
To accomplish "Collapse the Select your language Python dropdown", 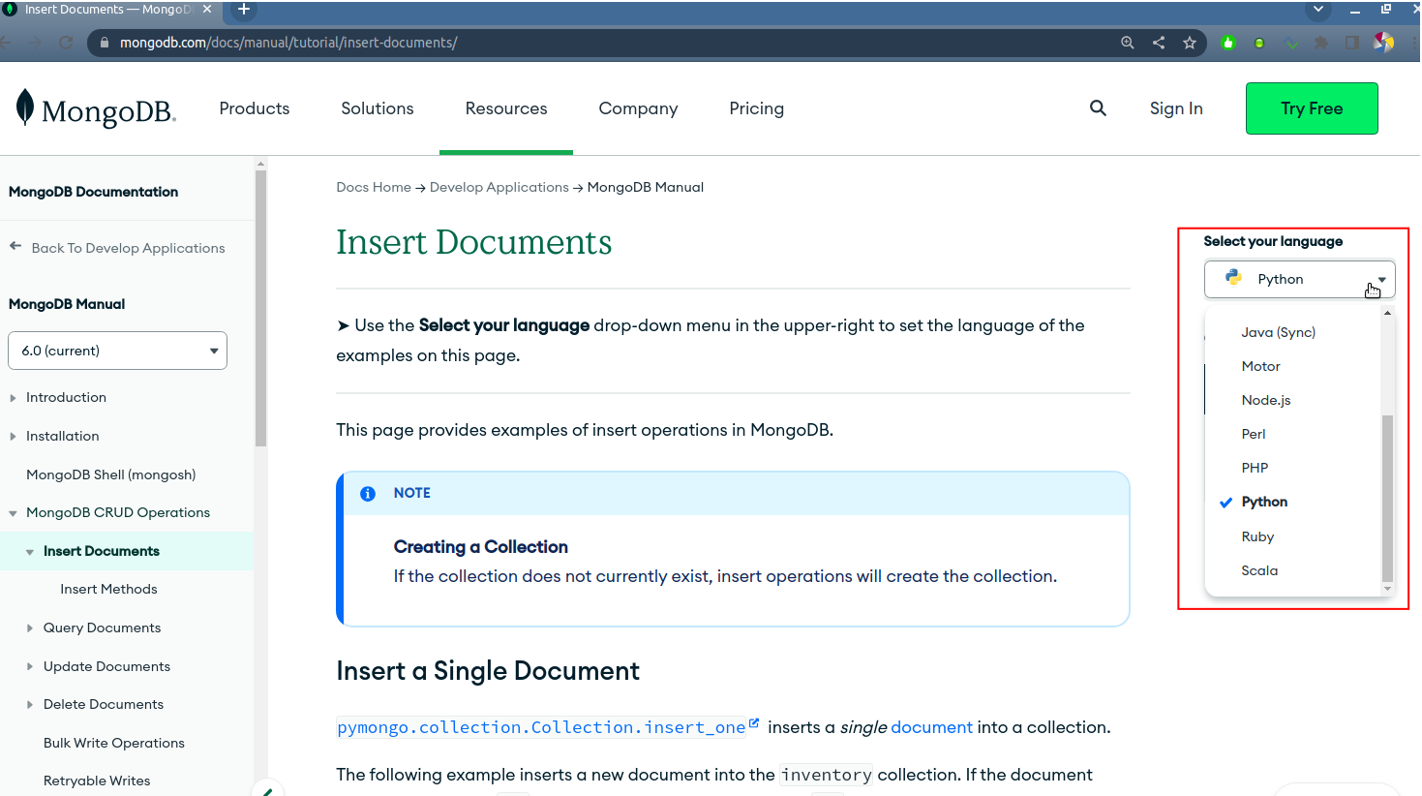I will tap(1299, 279).
